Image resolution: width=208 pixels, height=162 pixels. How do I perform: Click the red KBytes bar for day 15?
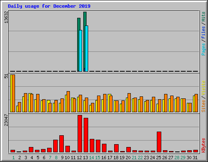click(98, 146)
